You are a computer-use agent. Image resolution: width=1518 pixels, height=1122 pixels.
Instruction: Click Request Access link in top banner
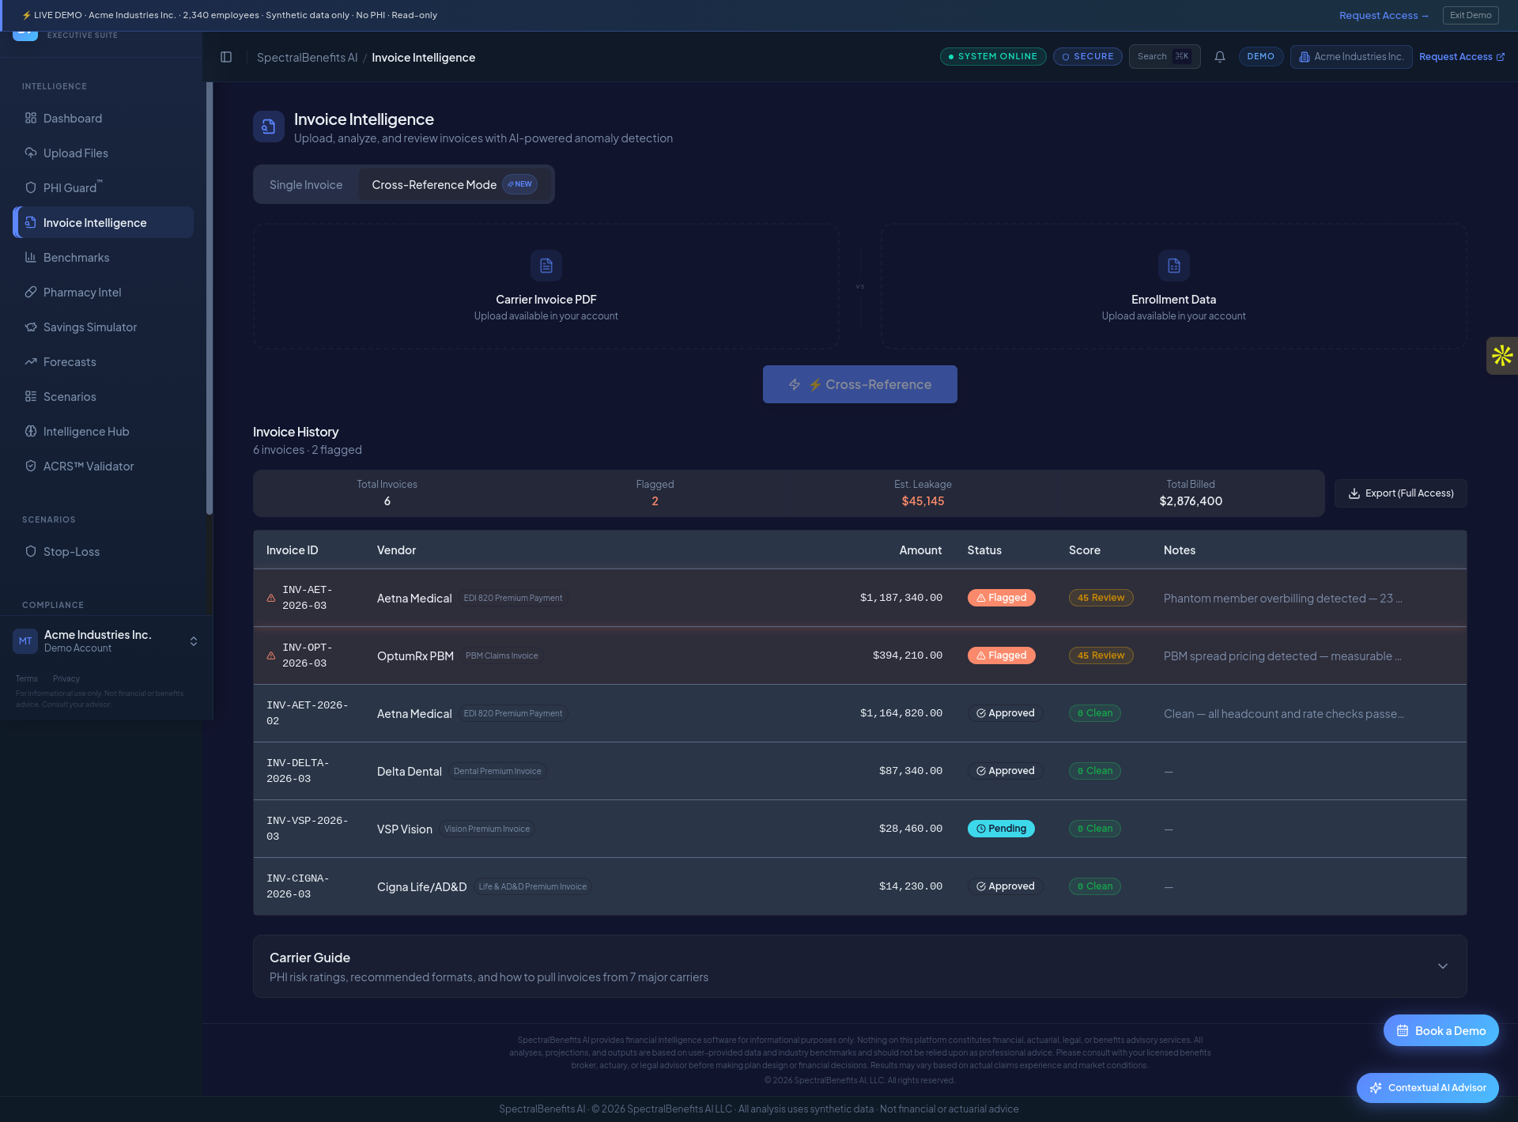(1384, 15)
